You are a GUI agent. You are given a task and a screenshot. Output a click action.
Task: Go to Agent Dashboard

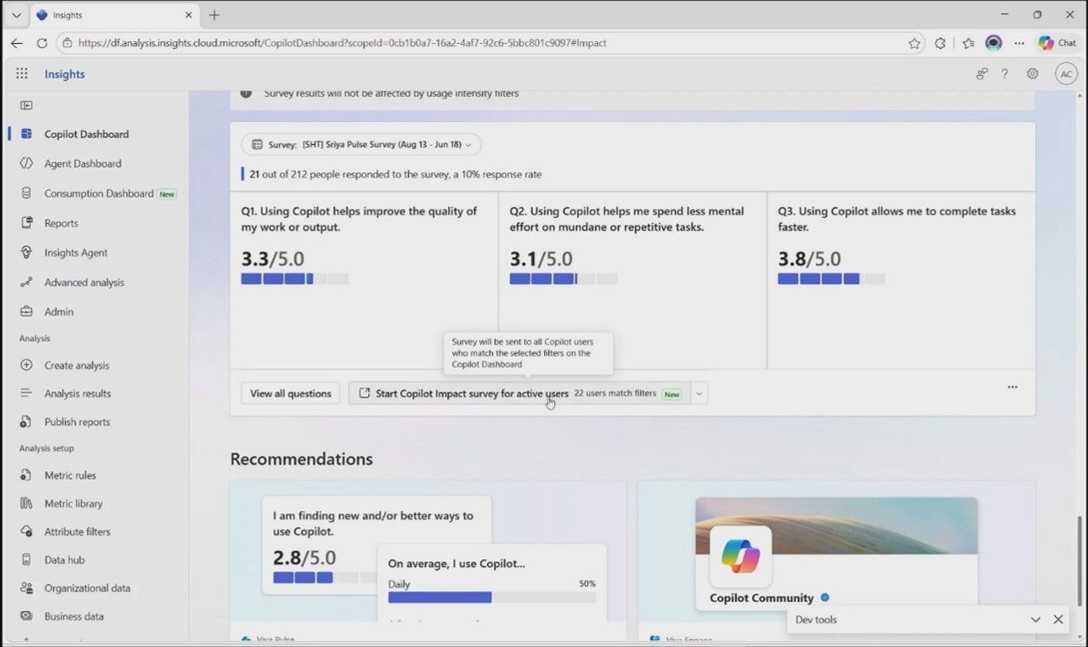click(83, 163)
